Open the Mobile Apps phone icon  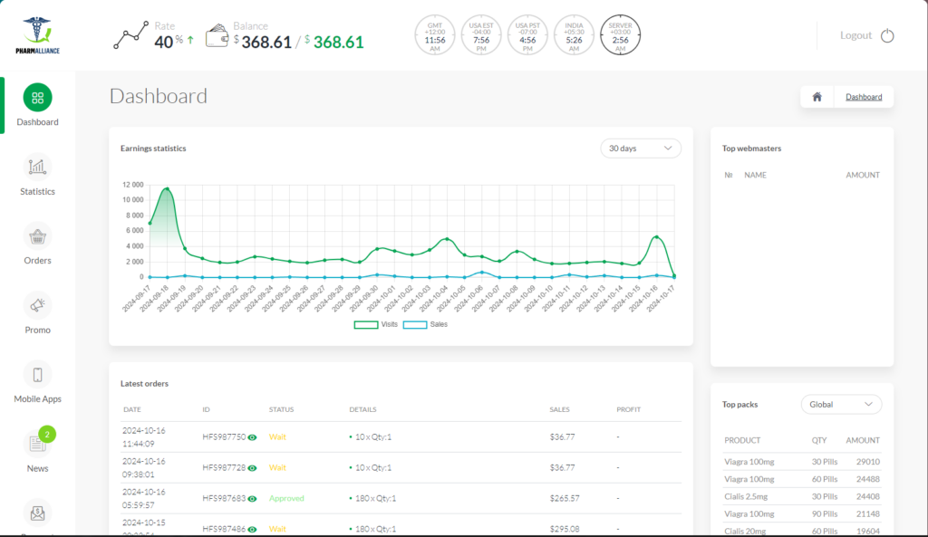point(37,375)
